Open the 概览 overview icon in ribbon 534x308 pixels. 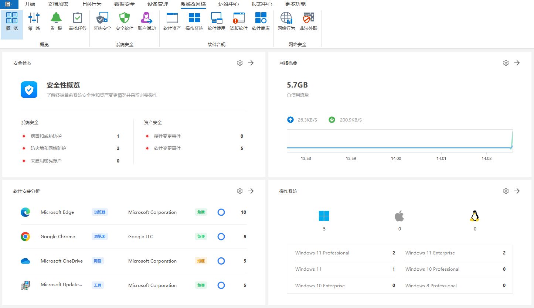tap(12, 18)
